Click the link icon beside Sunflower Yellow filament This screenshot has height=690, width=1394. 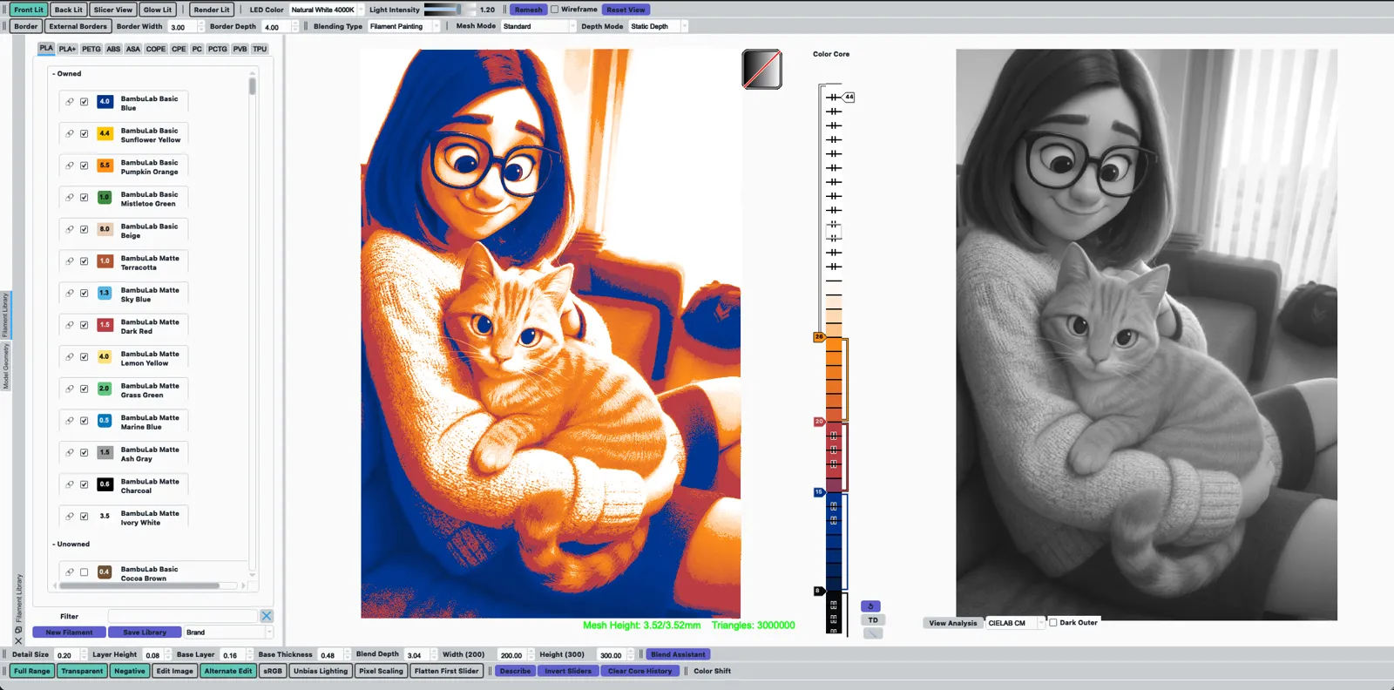tap(70, 133)
